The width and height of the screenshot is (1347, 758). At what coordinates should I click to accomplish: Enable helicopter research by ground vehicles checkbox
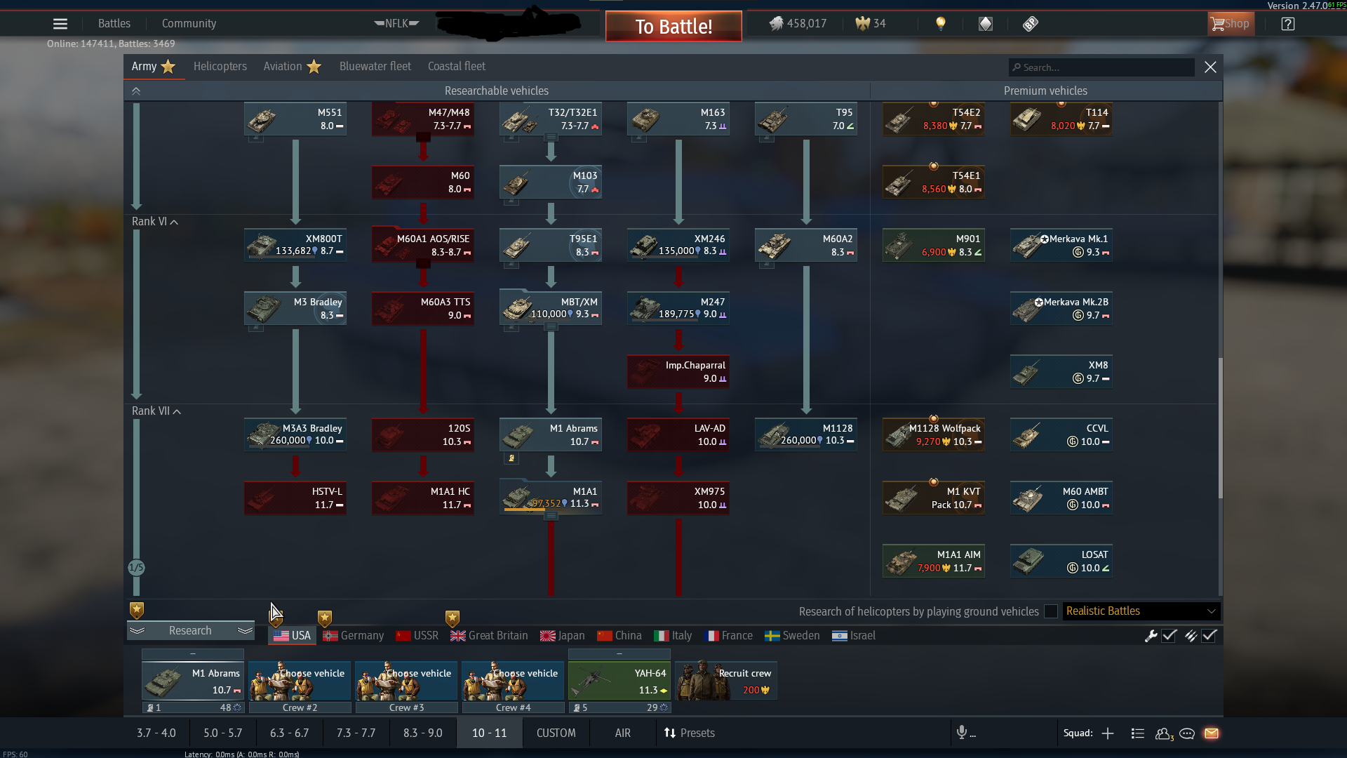click(1051, 611)
